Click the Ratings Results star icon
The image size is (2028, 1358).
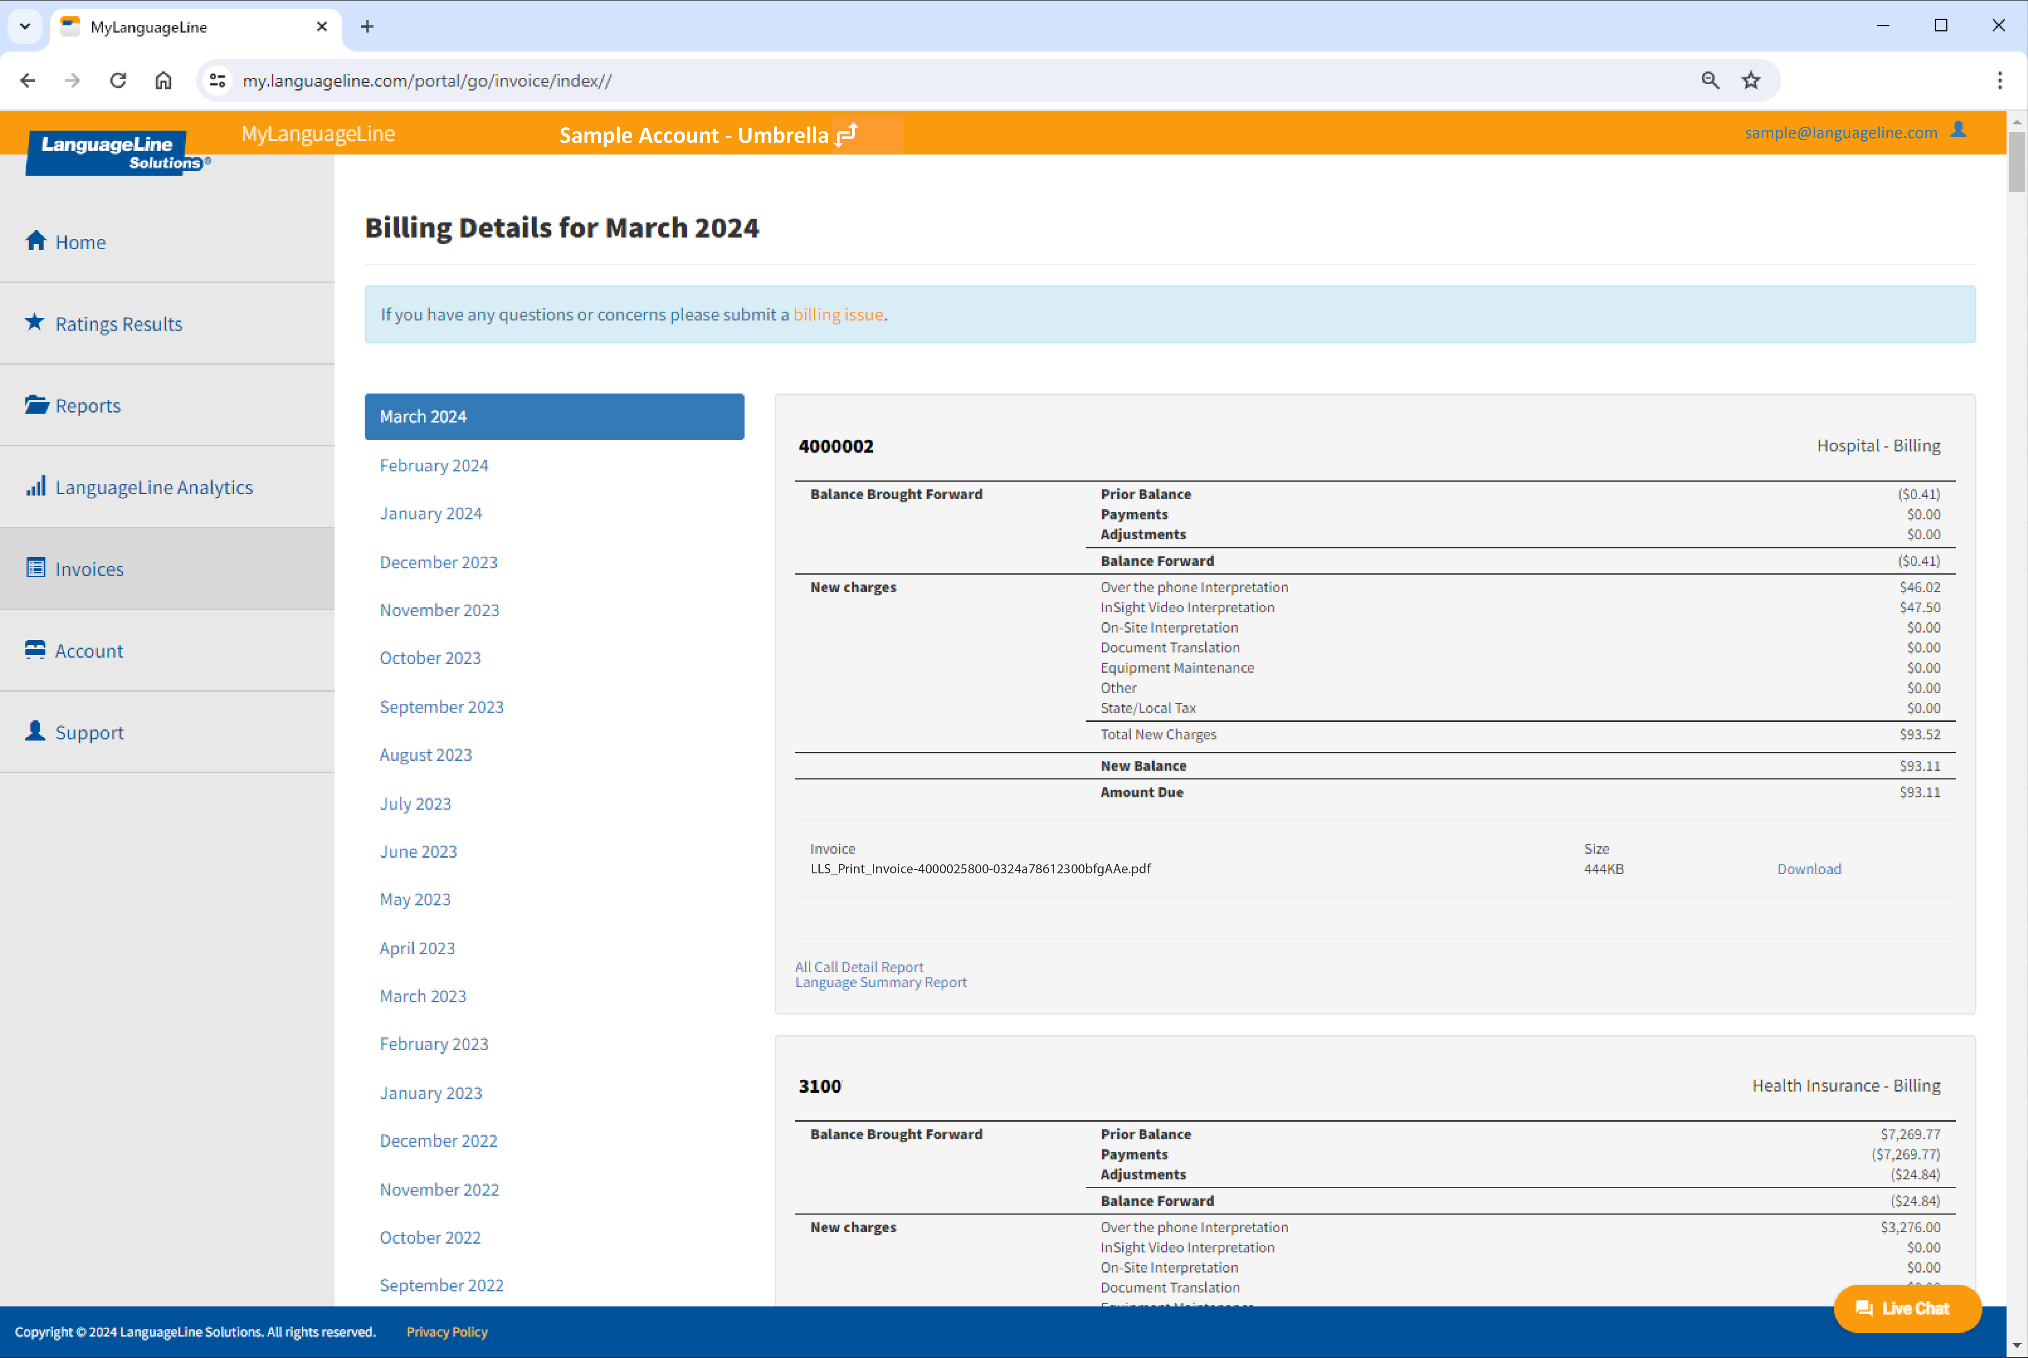(x=34, y=322)
